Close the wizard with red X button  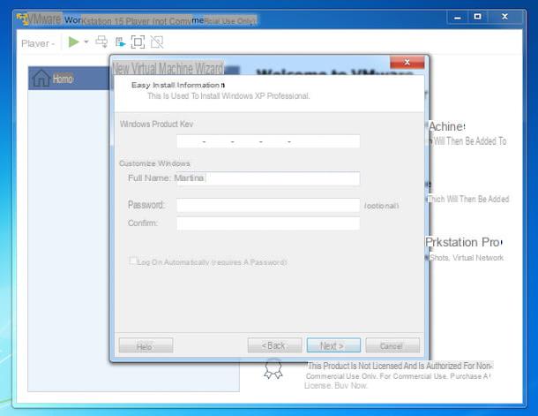pyautogui.click(x=407, y=62)
